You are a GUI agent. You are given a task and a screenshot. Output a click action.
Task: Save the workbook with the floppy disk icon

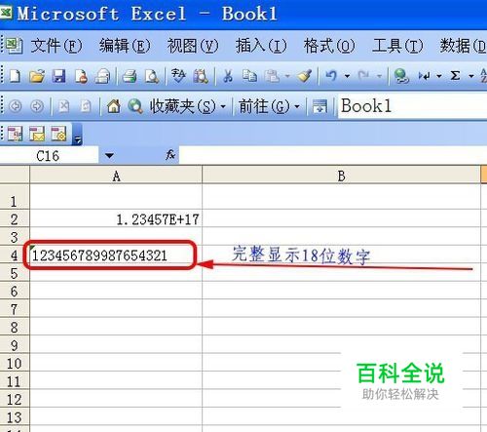coord(58,76)
